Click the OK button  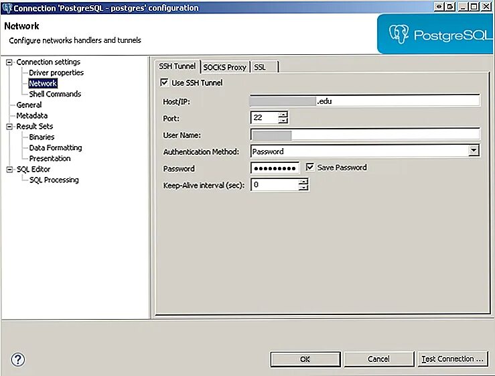305,359
